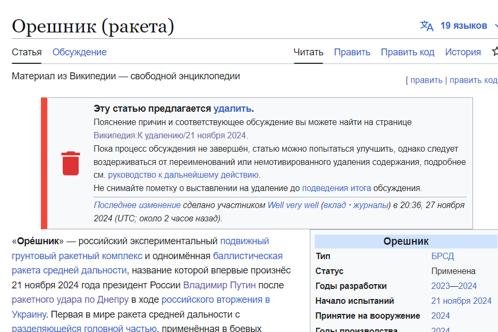Click the red trash bin deletion icon
498x332 pixels.
click(71, 163)
